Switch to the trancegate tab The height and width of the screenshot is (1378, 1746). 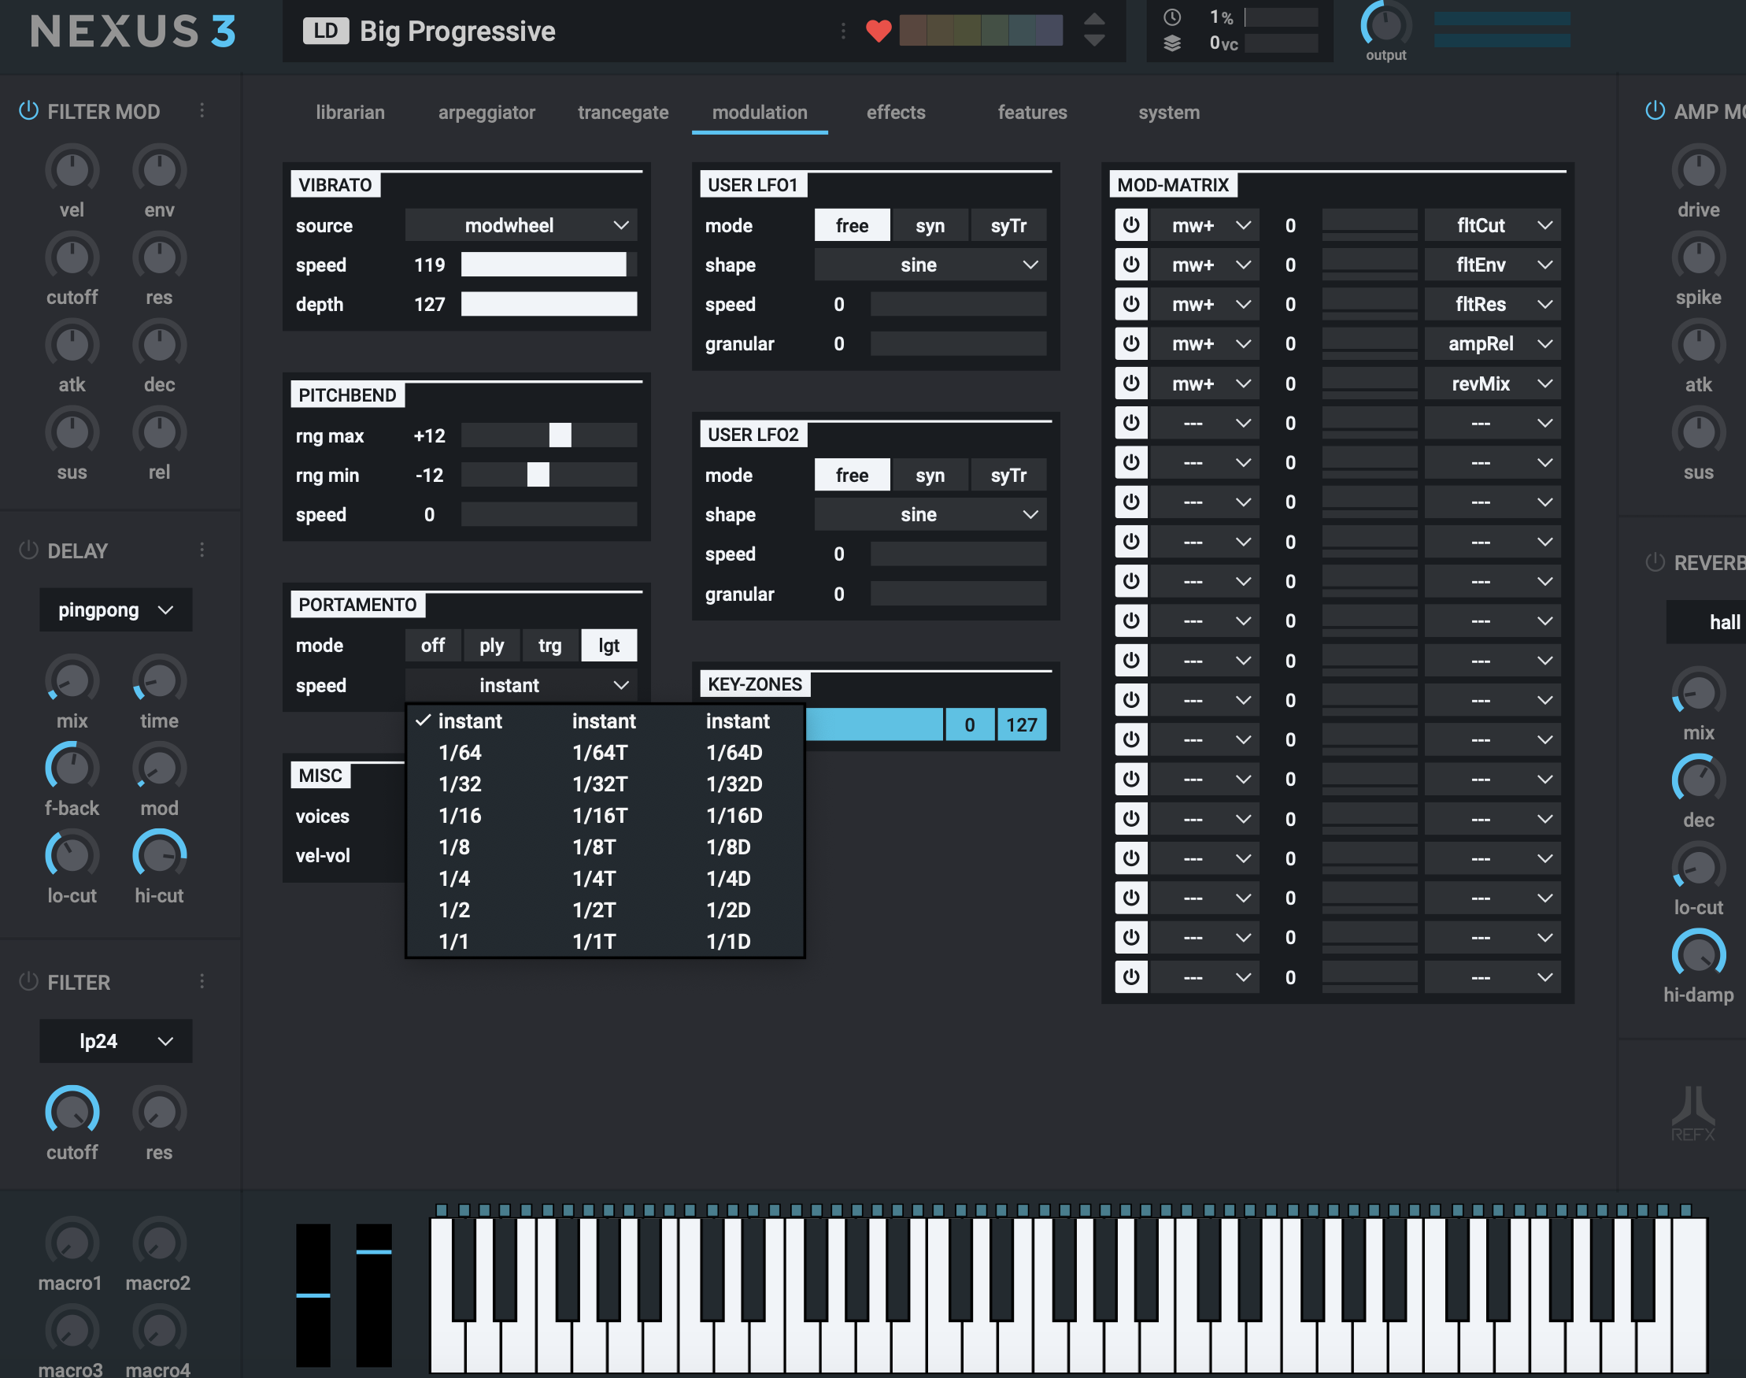pos(623,112)
